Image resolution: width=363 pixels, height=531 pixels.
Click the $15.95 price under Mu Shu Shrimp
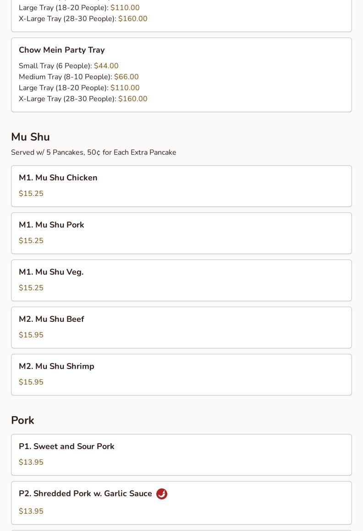click(31, 382)
